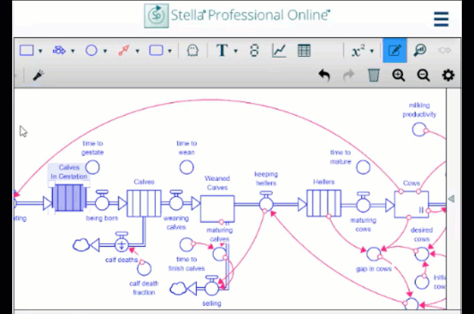
Task: Select the calf death fraction converter circle
Action: [144, 268]
